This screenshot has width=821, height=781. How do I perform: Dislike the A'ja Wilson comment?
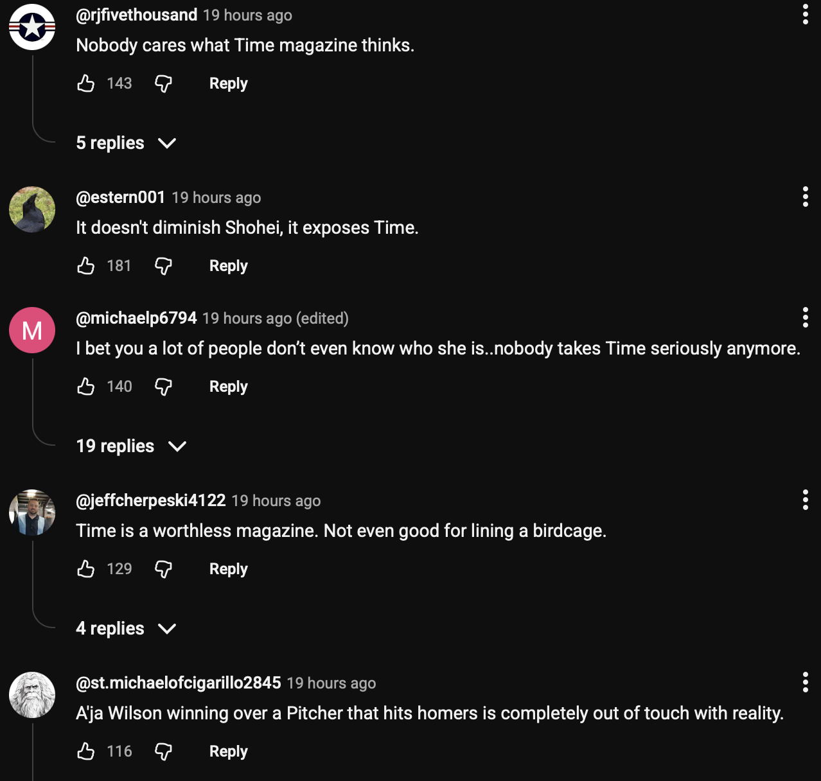point(164,751)
